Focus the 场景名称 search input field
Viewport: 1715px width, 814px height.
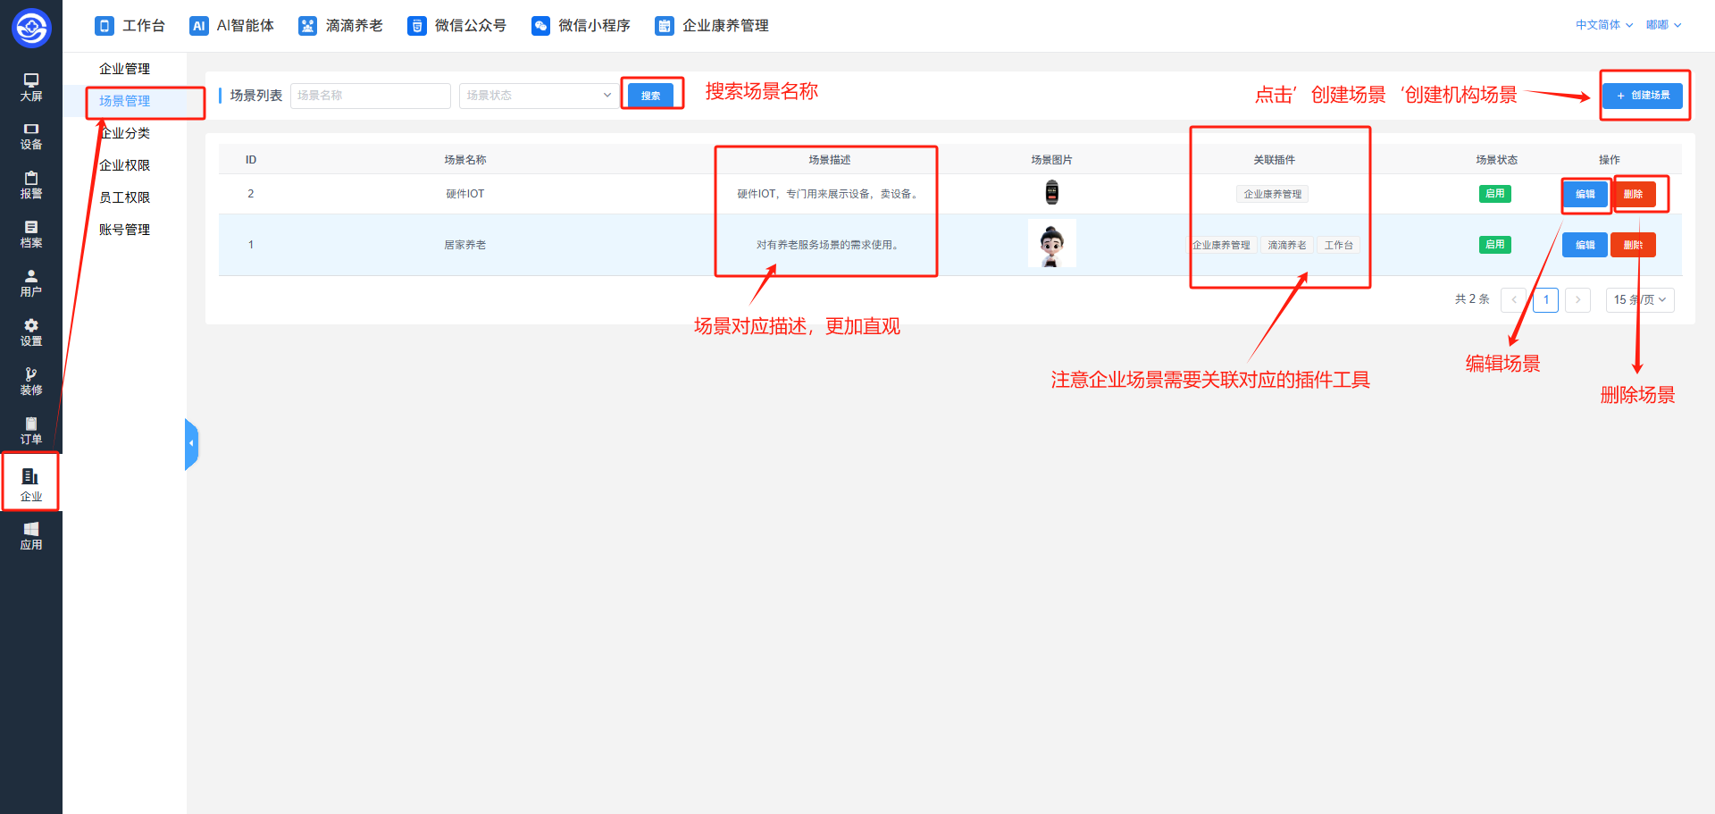click(x=370, y=96)
